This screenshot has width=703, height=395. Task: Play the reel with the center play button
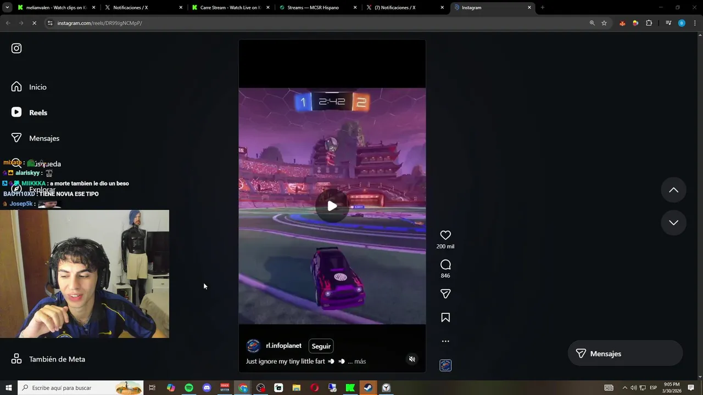pos(332,206)
